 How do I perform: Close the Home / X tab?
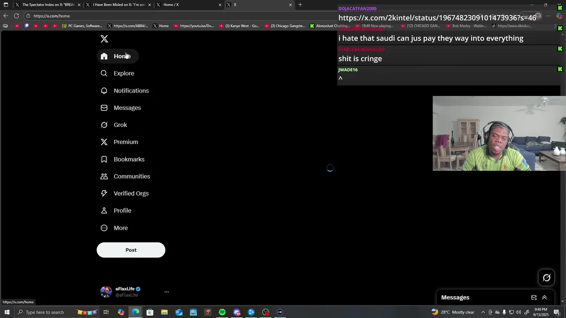220,5
